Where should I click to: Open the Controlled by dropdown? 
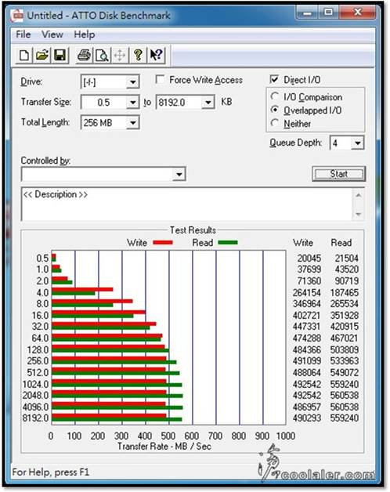(179, 174)
